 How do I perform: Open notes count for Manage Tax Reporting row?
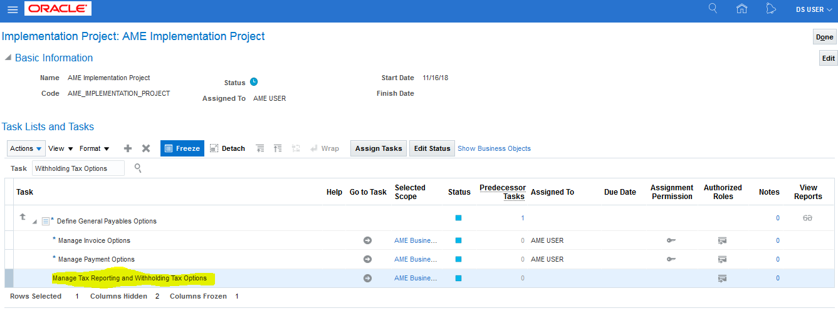click(778, 278)
